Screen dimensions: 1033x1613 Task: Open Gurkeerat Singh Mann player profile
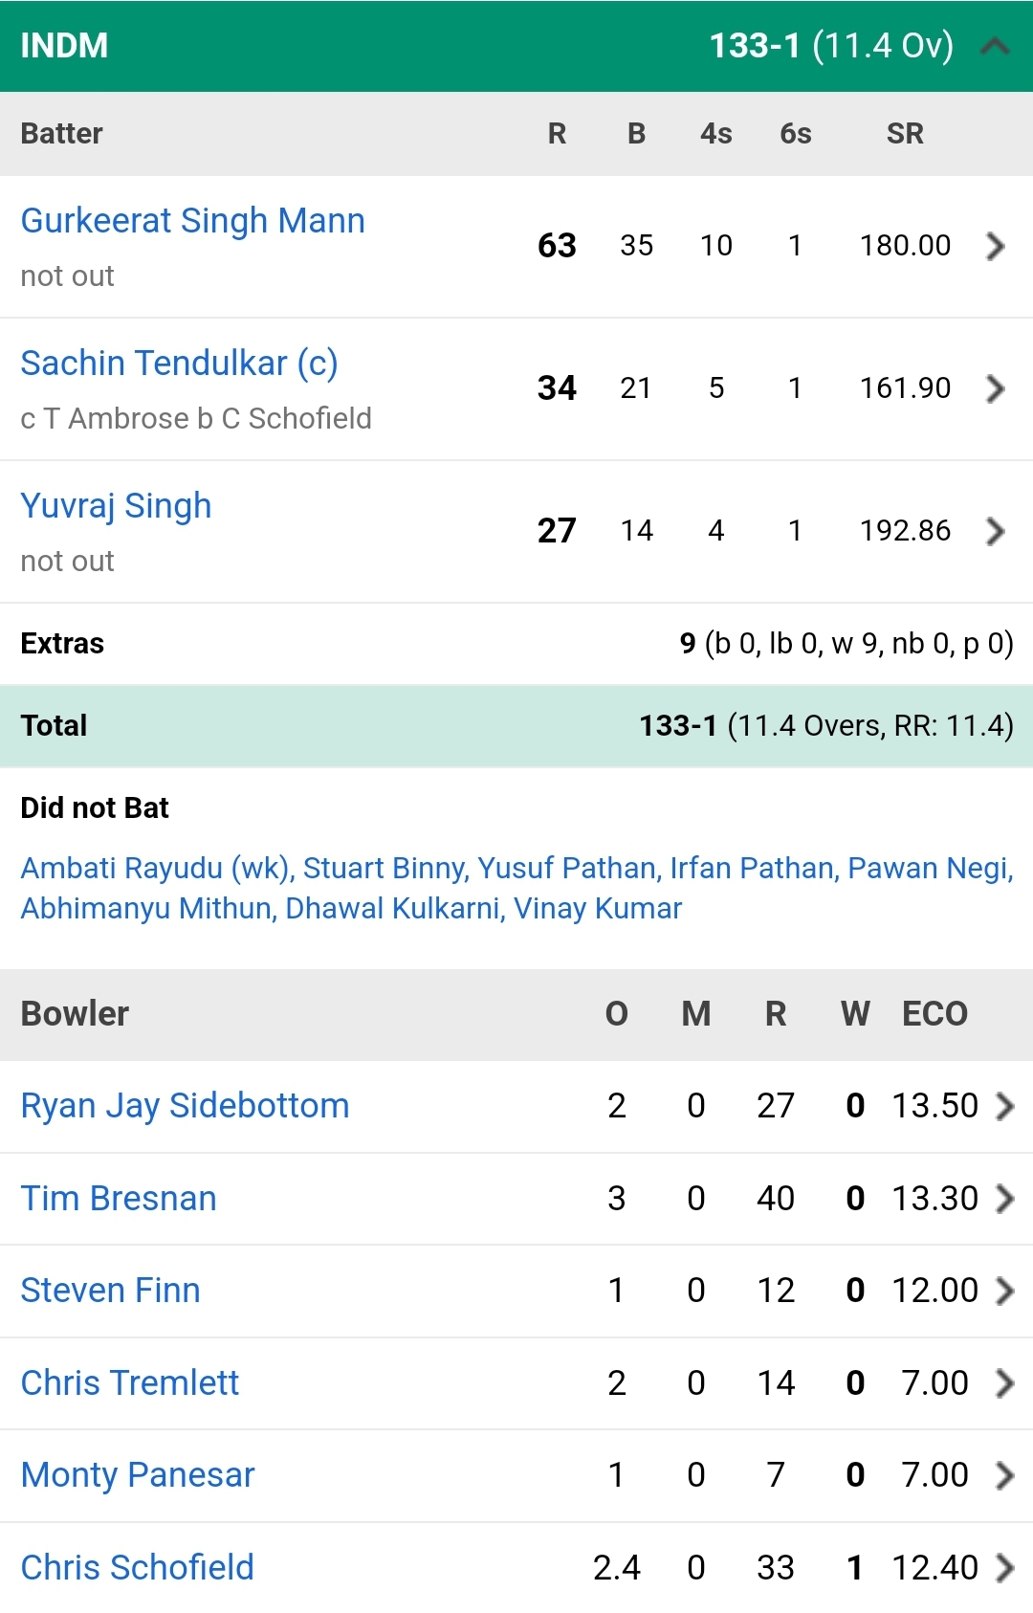[x=192, y=221]
